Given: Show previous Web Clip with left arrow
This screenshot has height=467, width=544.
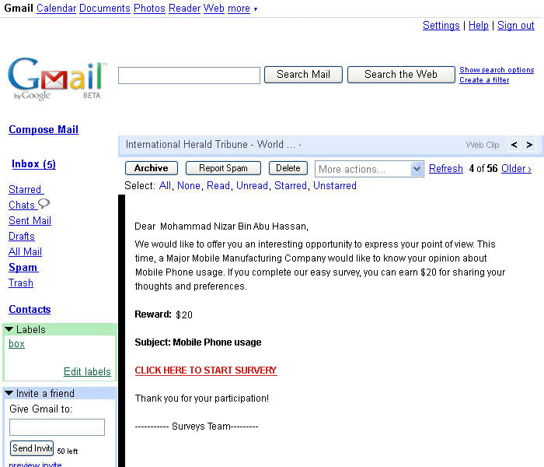Looking at the screenshot, I should pyautogui.click(x=514, y=145).
